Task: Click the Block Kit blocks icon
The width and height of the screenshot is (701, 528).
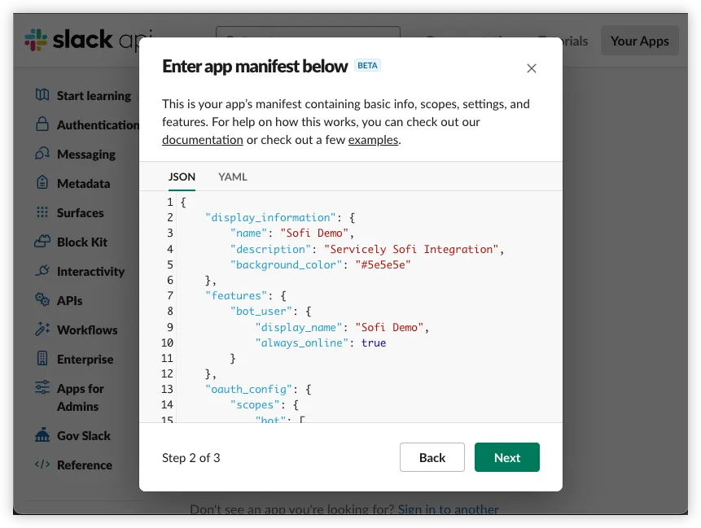Action: (42, 241)
